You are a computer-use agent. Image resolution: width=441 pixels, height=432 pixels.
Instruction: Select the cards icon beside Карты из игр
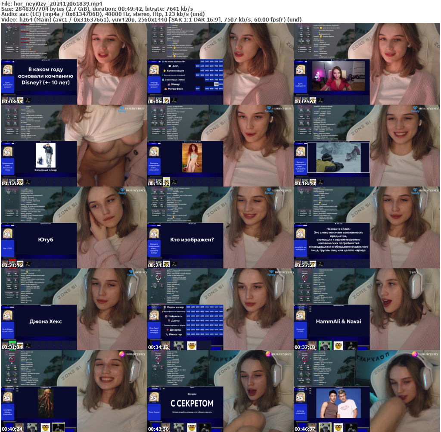[165, 307]
